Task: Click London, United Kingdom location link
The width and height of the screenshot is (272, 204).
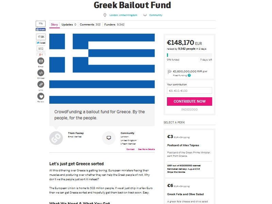Action: click(x=123, y=15)
